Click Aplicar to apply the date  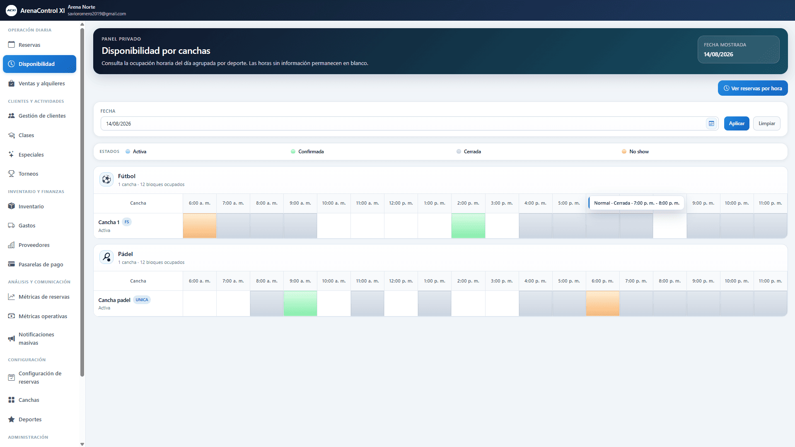(x=737, y=123)
